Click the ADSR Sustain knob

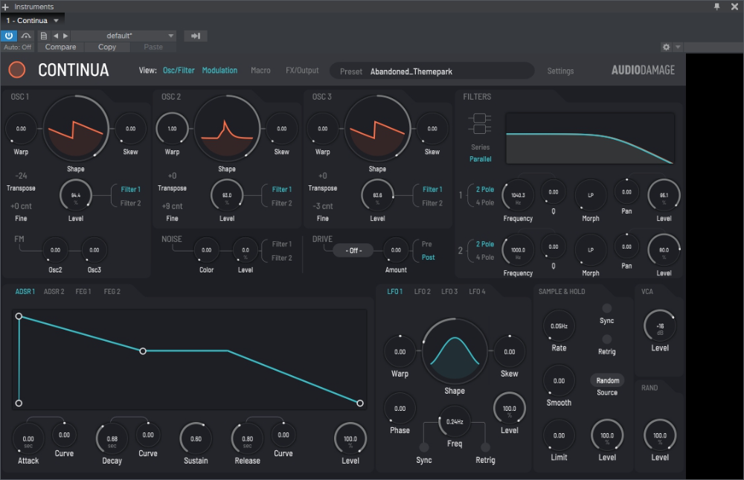pyautogui.click(x=196, y=438)
